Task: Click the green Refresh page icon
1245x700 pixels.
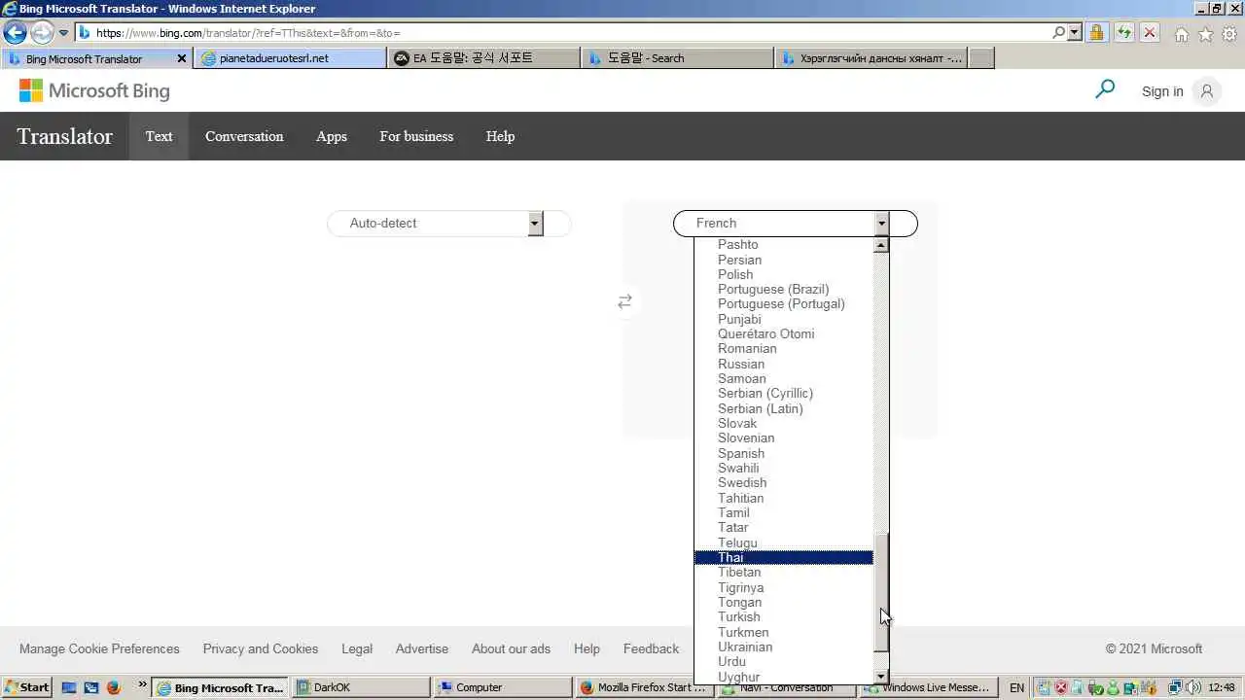Action: 1123,32
